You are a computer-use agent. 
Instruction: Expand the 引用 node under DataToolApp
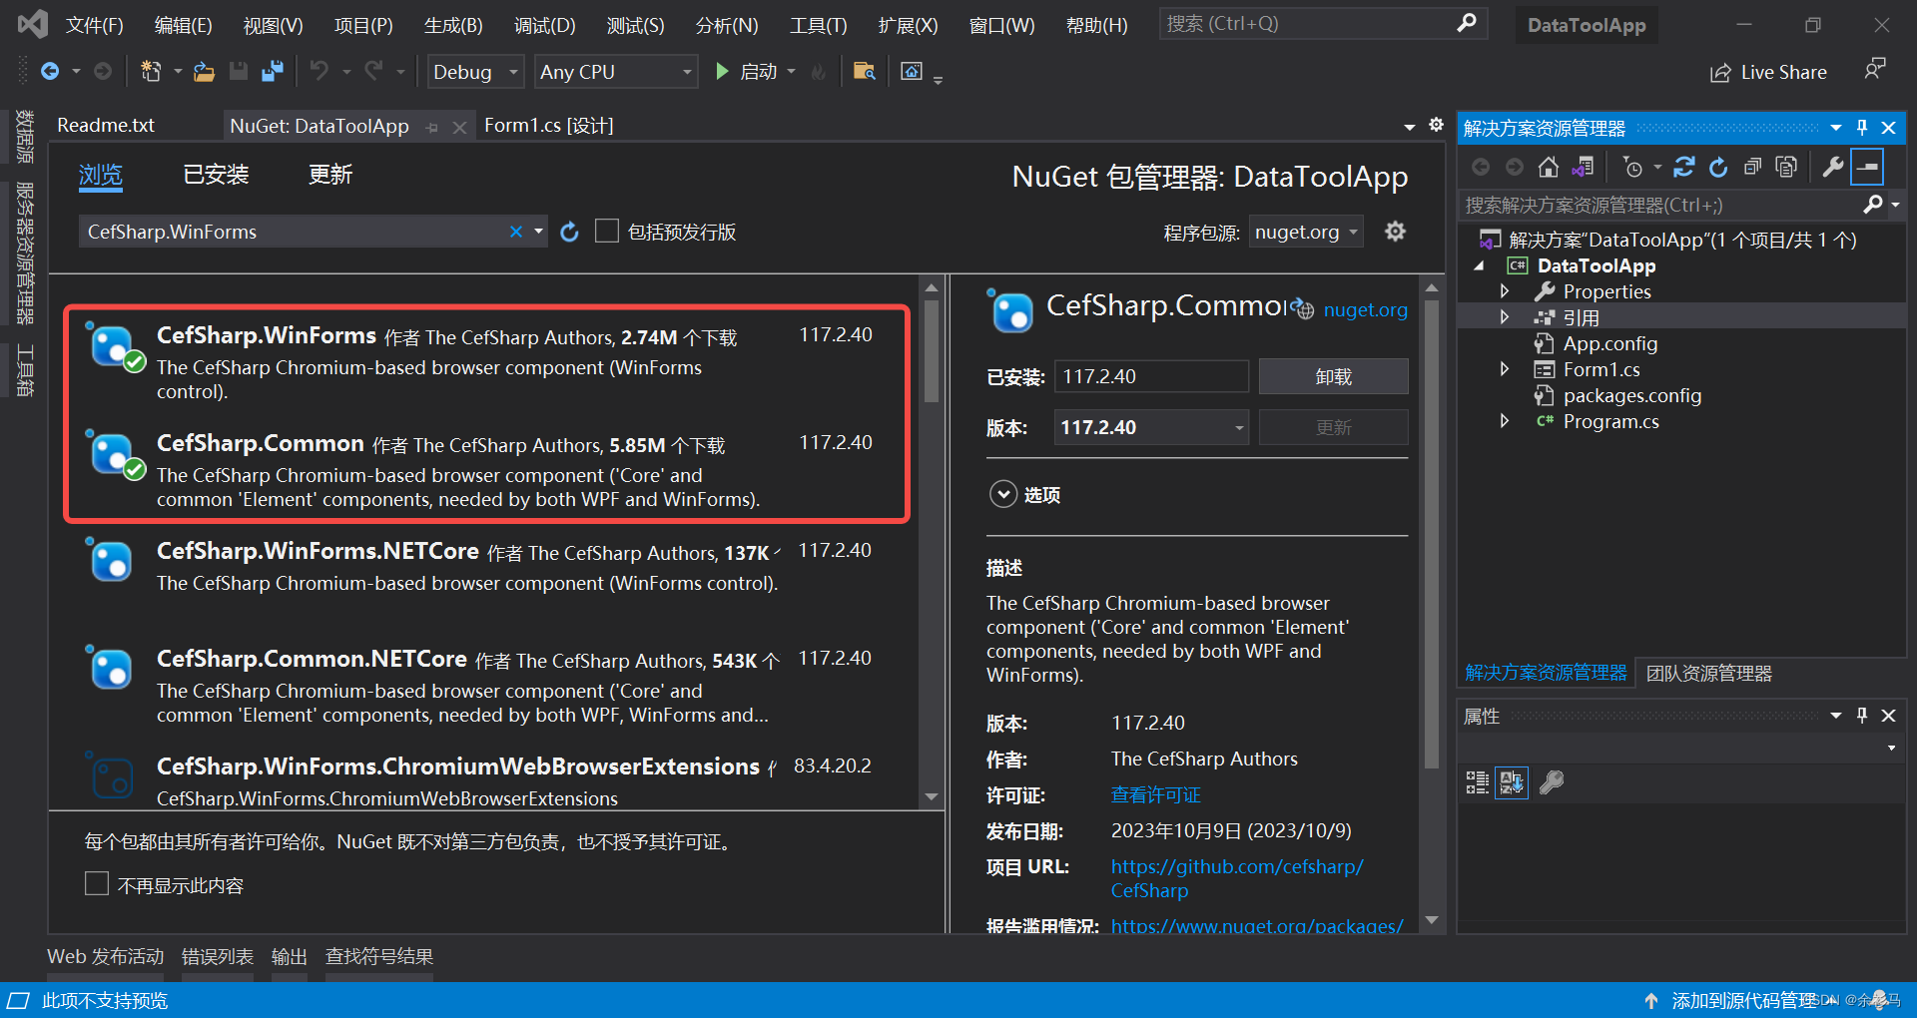(x=1506, y=316)
